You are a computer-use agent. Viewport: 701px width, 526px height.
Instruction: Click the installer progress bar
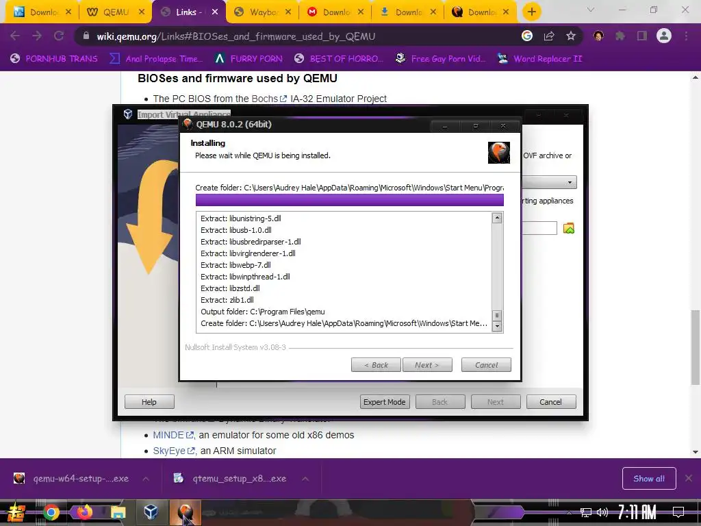350,200
